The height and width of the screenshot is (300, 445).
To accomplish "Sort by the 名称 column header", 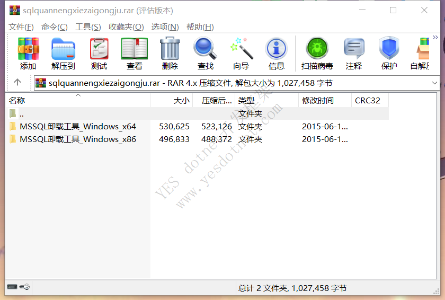I will (x=78, y=101).
